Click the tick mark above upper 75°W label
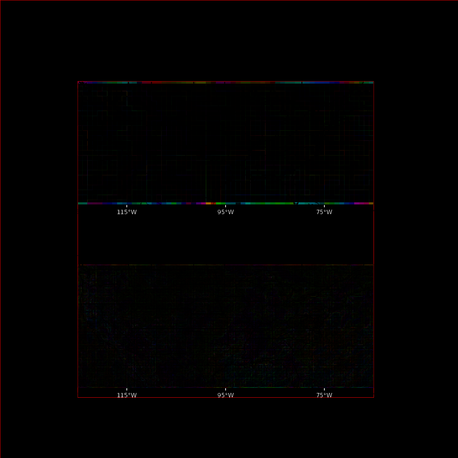Screen dimensions: 458x458 pyautogui.click(x=324, y=206)
